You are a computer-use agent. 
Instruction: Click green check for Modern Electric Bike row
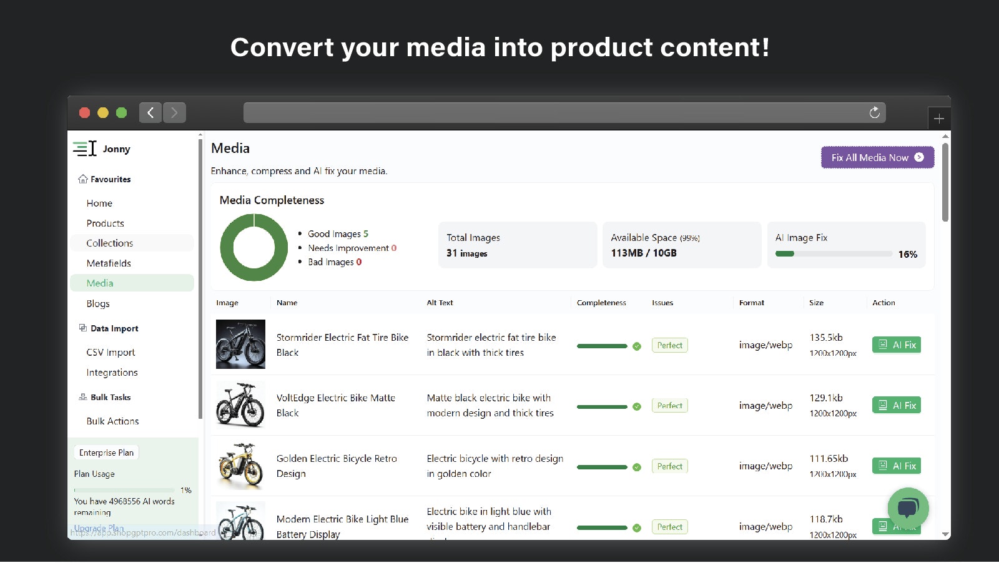tap(637, 528)
